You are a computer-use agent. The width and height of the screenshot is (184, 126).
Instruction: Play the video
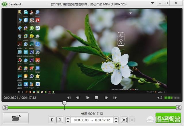(88, 98)
